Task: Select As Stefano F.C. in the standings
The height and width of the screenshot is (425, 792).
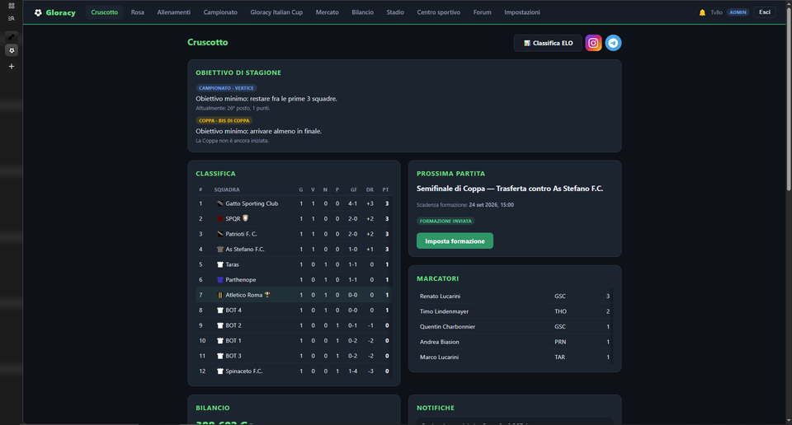Action: 244,249
